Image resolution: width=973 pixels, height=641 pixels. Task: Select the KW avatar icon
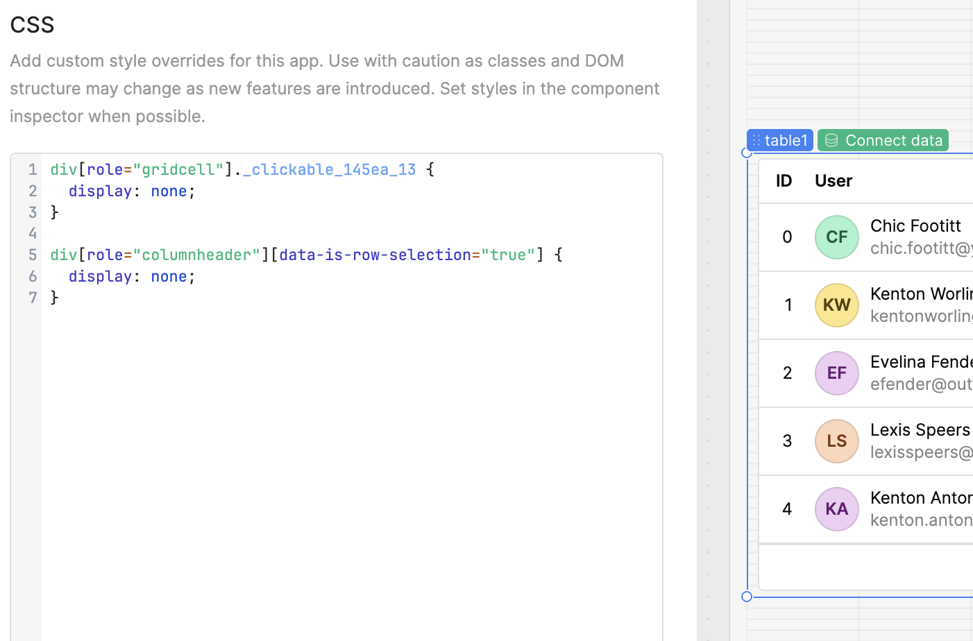pyautogui.click(x=836, y=305)
